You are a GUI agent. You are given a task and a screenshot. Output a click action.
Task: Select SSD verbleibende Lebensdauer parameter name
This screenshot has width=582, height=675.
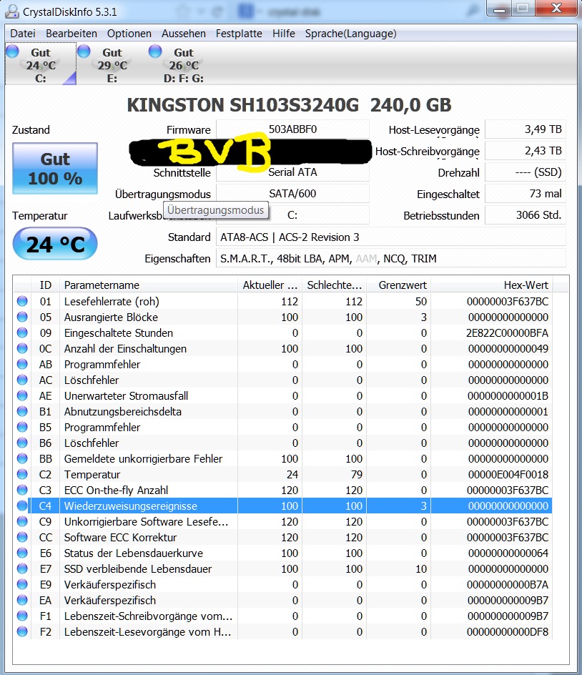click(x=138, y=568)
